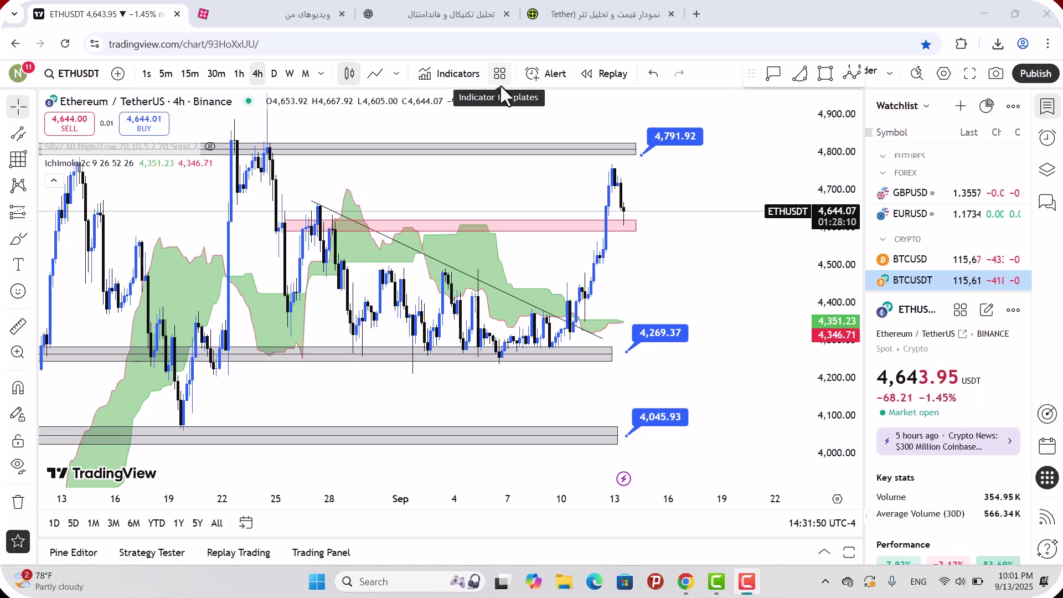Start bar Replay mode
Image resolution: width=1063 pixels, height=598 pixels.
pos(605,74)
